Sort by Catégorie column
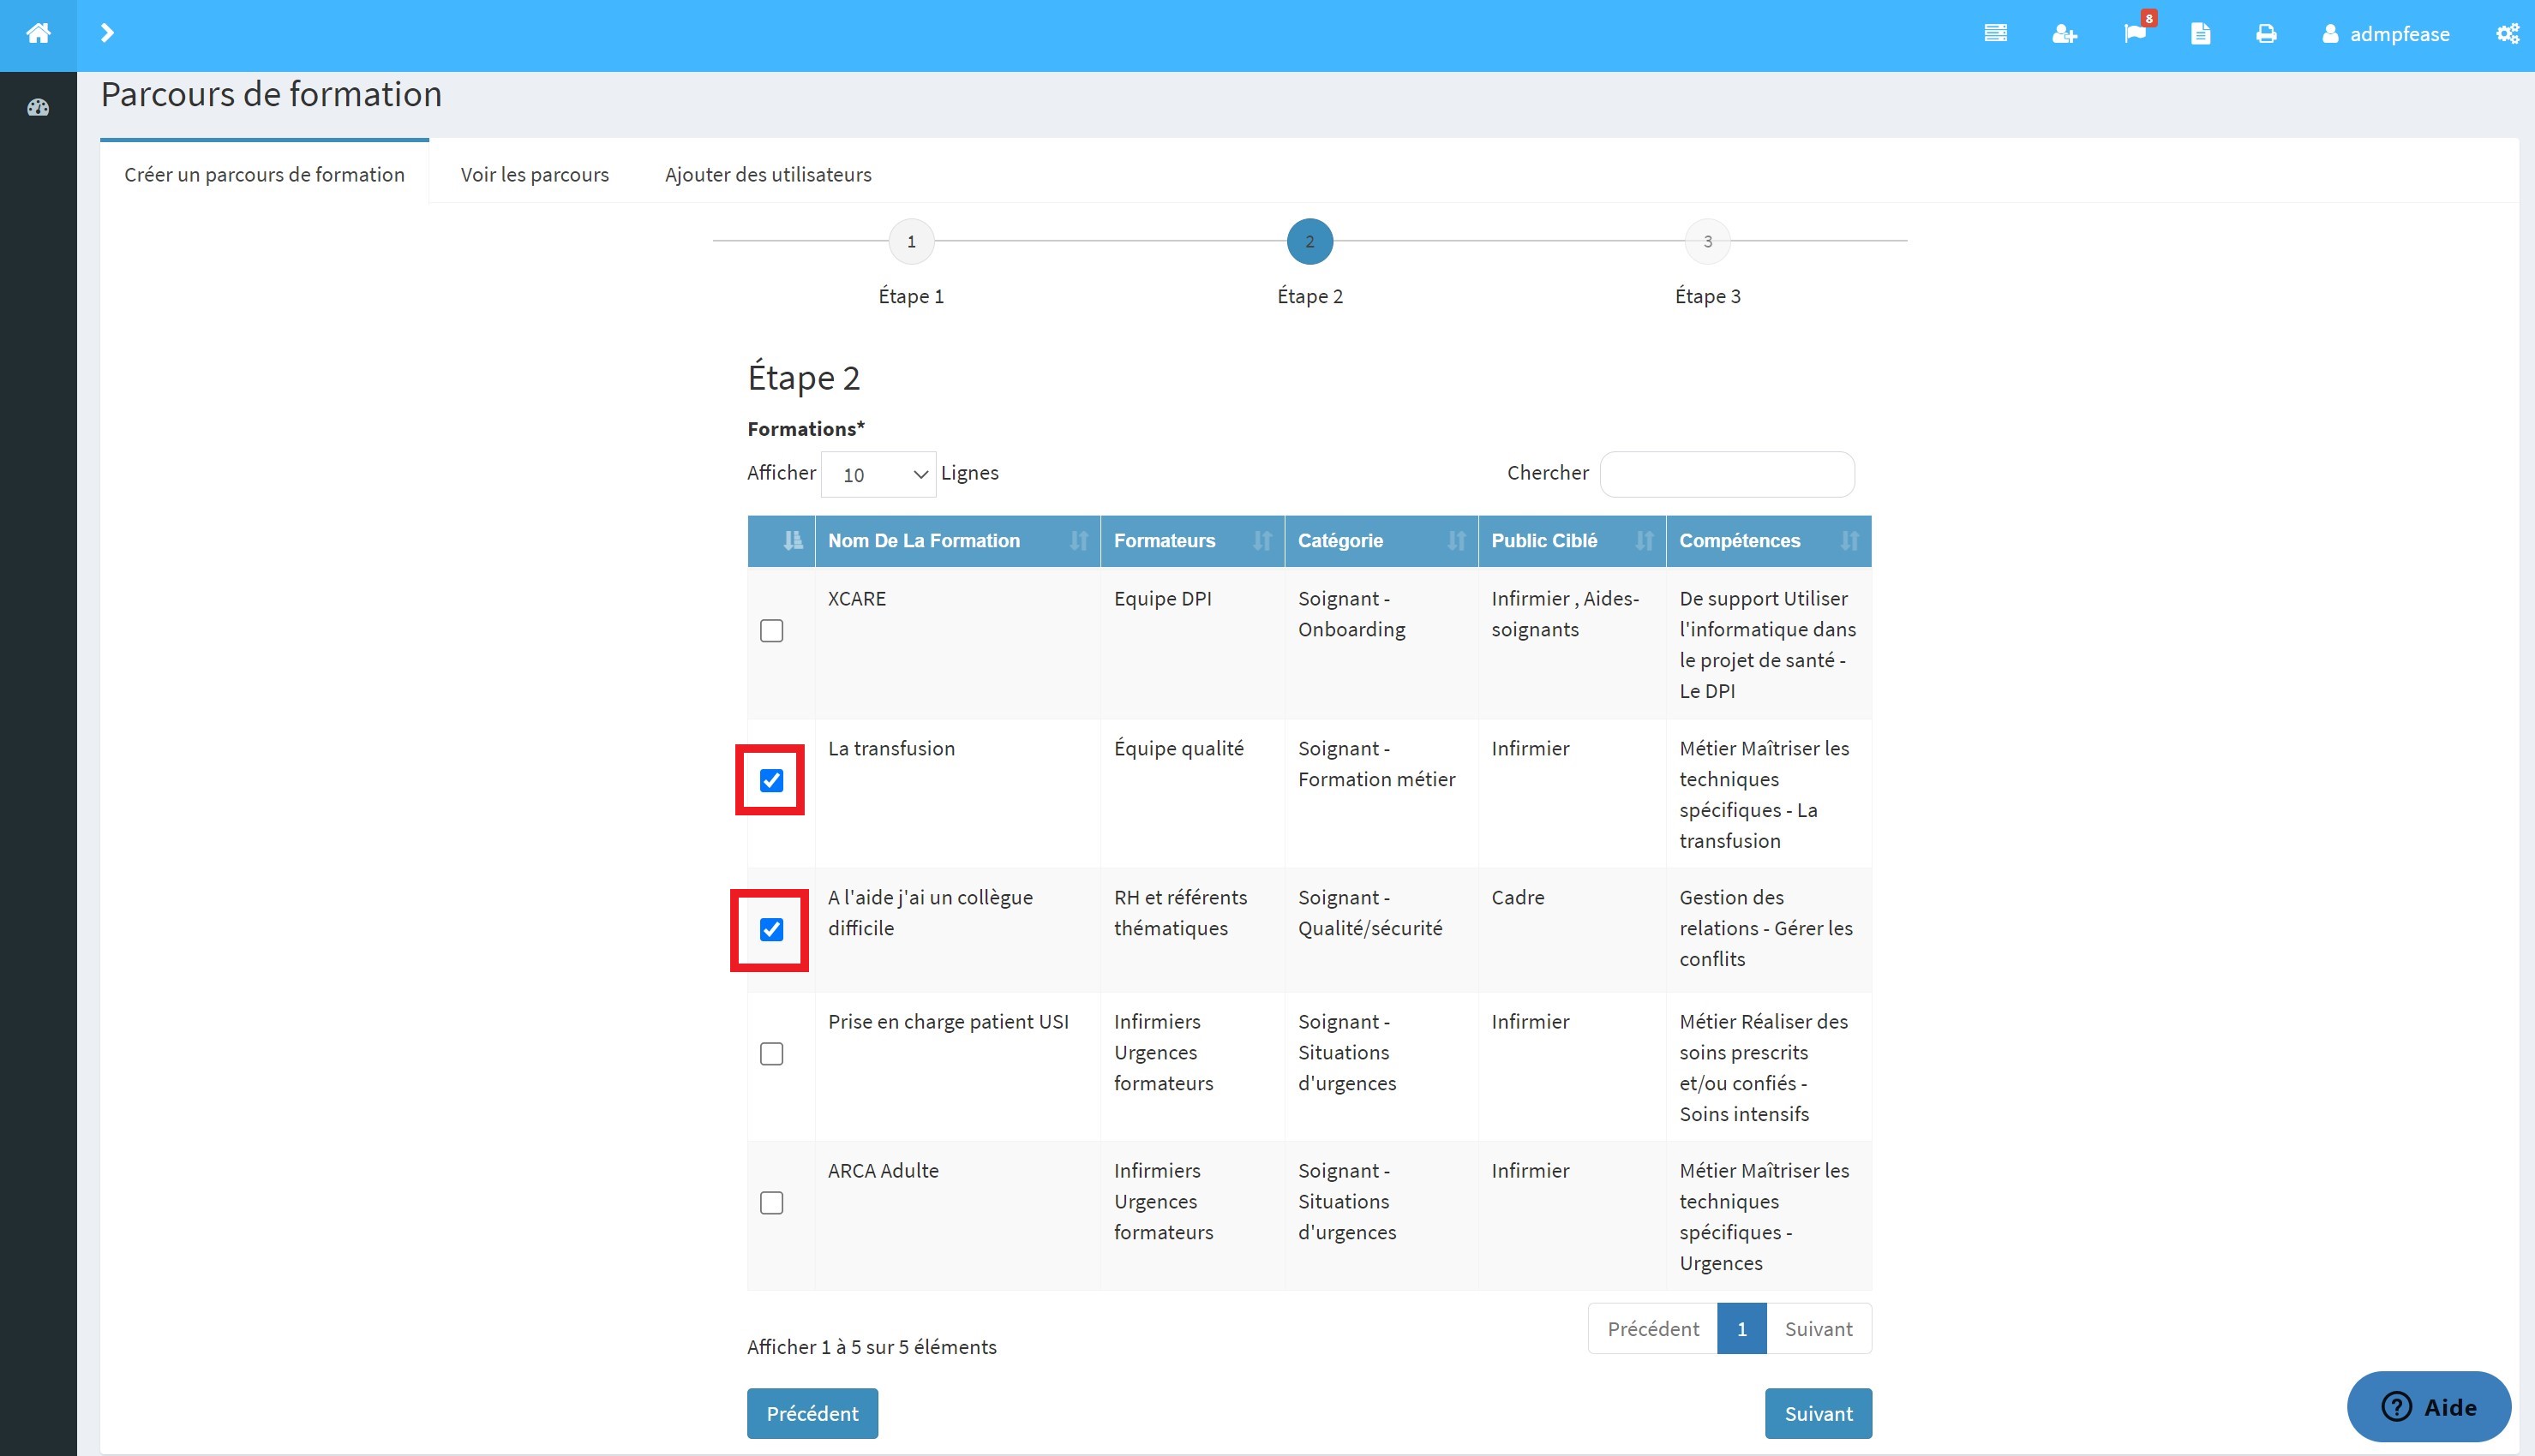This screenshot has width=2535, height=1456. (x=1381, y=541)
